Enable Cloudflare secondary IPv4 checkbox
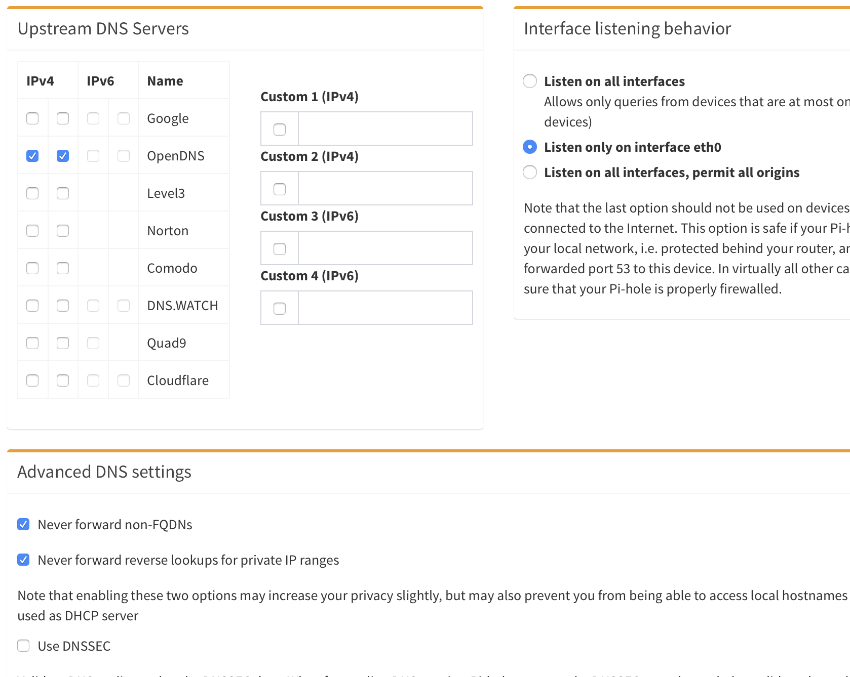 tap(63, 380)
